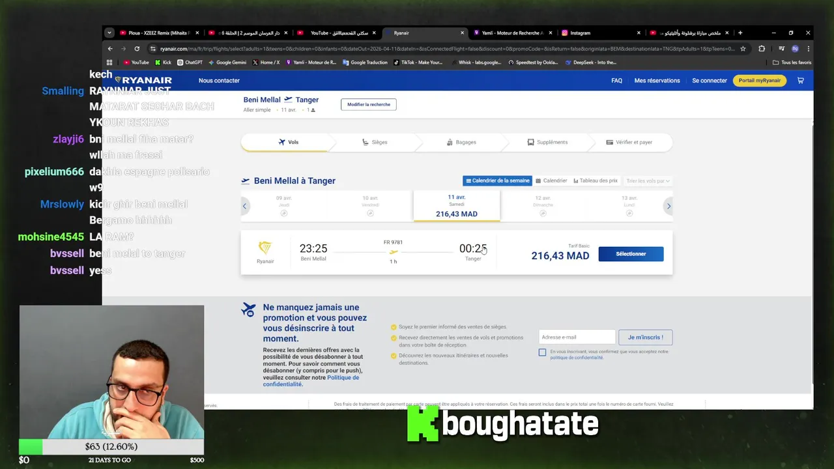Click Se connecter link

click(x=710, y=81)
